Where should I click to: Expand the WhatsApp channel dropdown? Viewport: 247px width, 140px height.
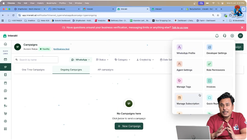[80, 60]
